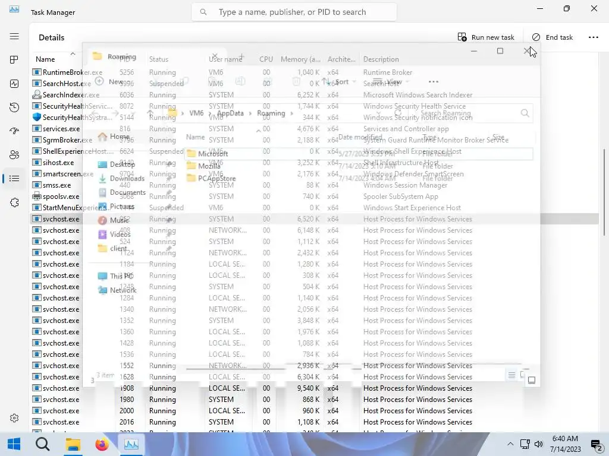The width and height of the screenshot is (609, 456).
Task: Select the services.exe process row
Action: click(314, 129)
